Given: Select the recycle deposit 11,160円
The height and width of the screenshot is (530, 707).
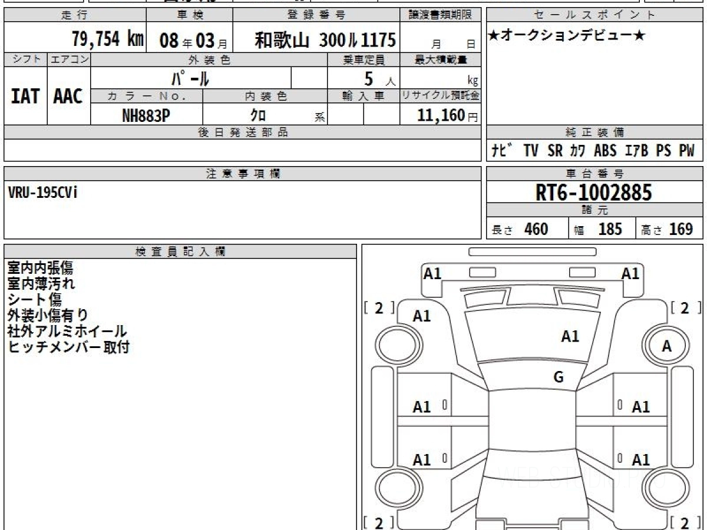Looking at the screenshot, I should pos(447,115).
